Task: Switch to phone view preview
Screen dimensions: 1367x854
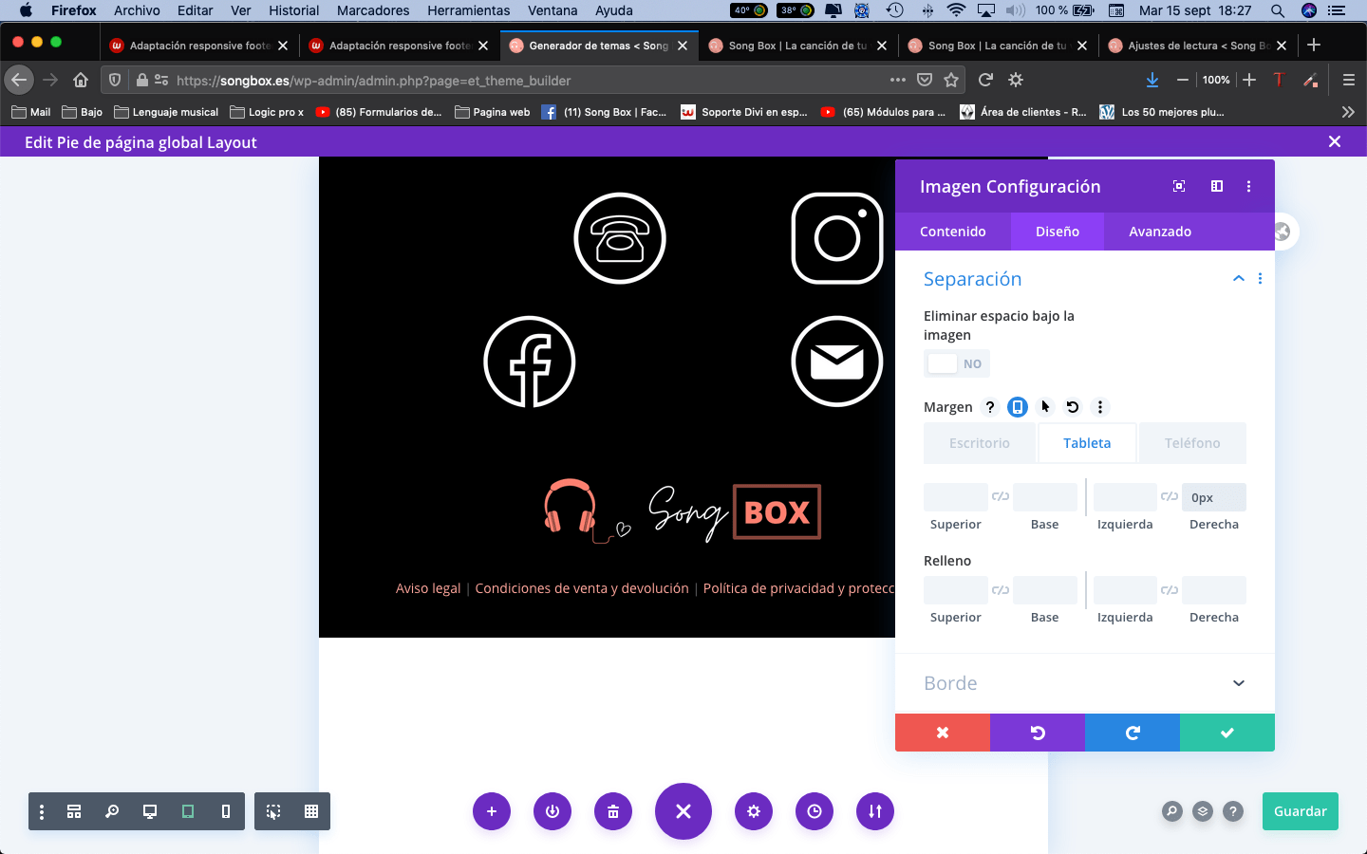Action: coord(226,811)
